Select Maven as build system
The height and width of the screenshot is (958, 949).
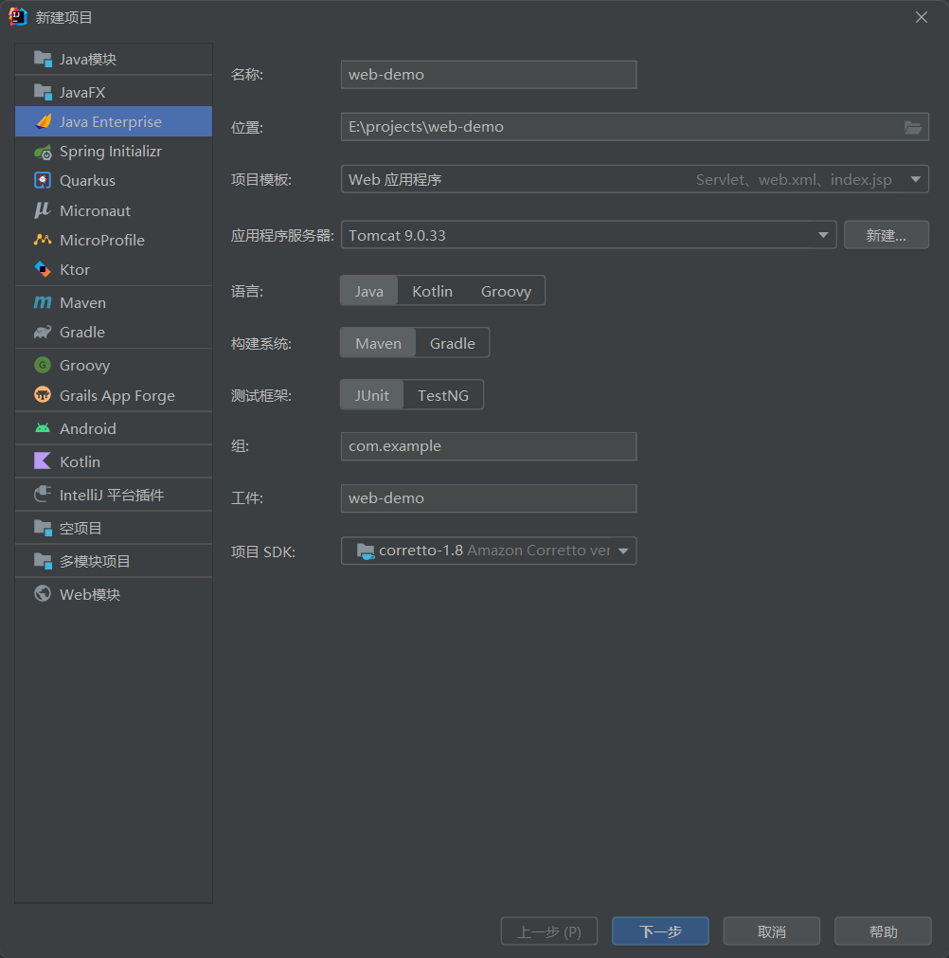[378, 343]
